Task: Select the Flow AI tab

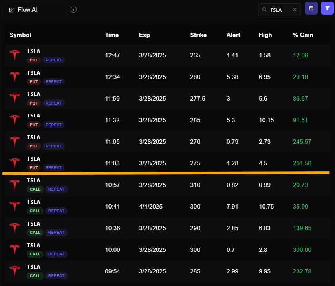Action: click(x=35, y=10)
